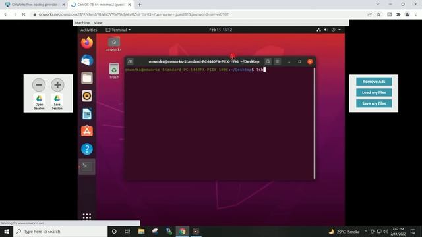Zoom out with the minus button

tap(39, 85)
